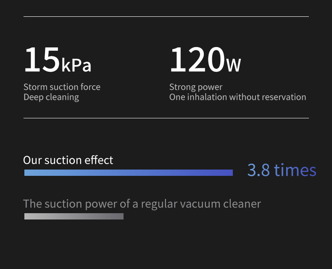
Task: Click the "Storm suction force" line
Action: point(62,87)
